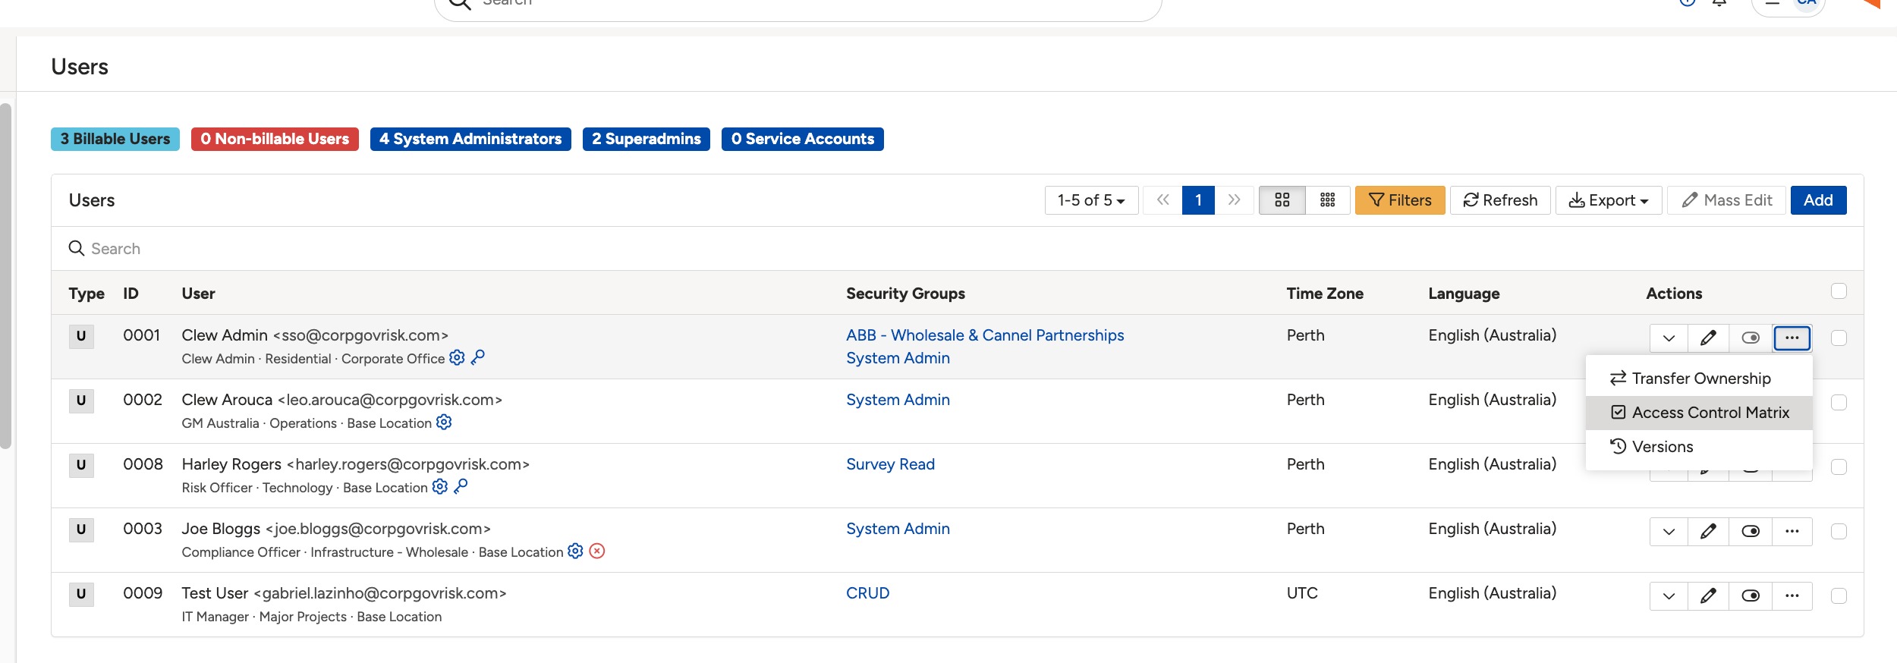
Task: Click U type badge for user 0003
Action: tap(81, 529)
